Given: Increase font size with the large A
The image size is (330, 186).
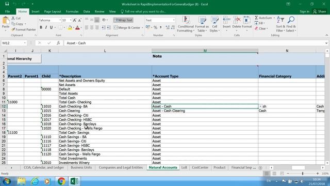Looking at the screenshot, I should click(x=74, y=20).
